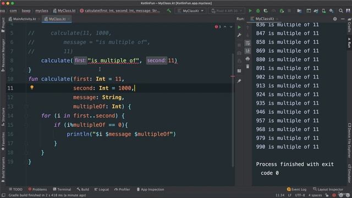This screenshot has width=352, height=198.
Task: Toggle soft-wrap in Run console
Action: 248,43
